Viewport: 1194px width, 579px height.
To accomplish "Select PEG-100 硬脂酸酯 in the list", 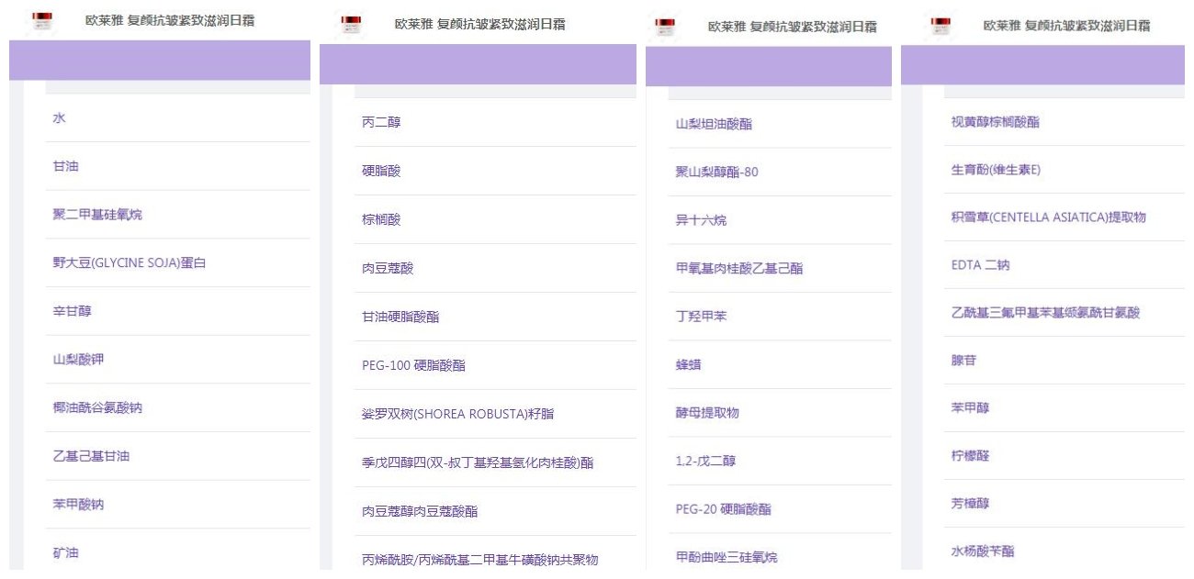I will click(413, 365).
